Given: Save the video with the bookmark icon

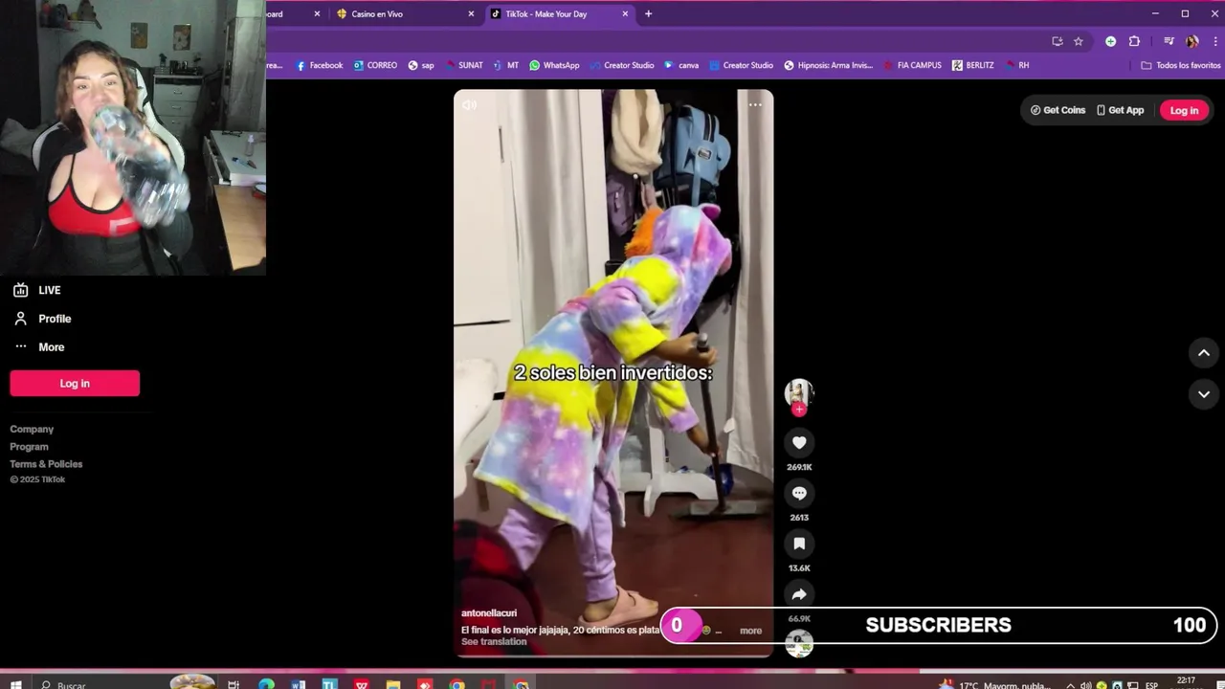Looking at the screenshot, I should point(799,544).
